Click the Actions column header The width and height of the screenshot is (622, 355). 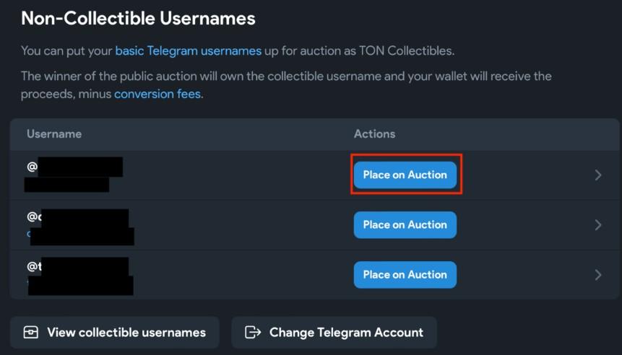click(x=374, y=134)
